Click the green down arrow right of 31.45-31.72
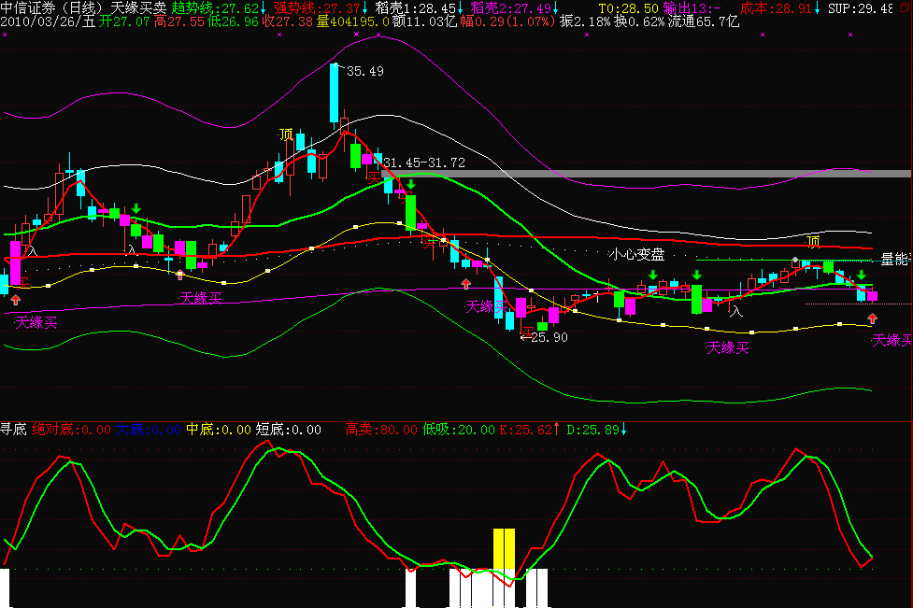913x608 pixels. (x=411, y=184)
